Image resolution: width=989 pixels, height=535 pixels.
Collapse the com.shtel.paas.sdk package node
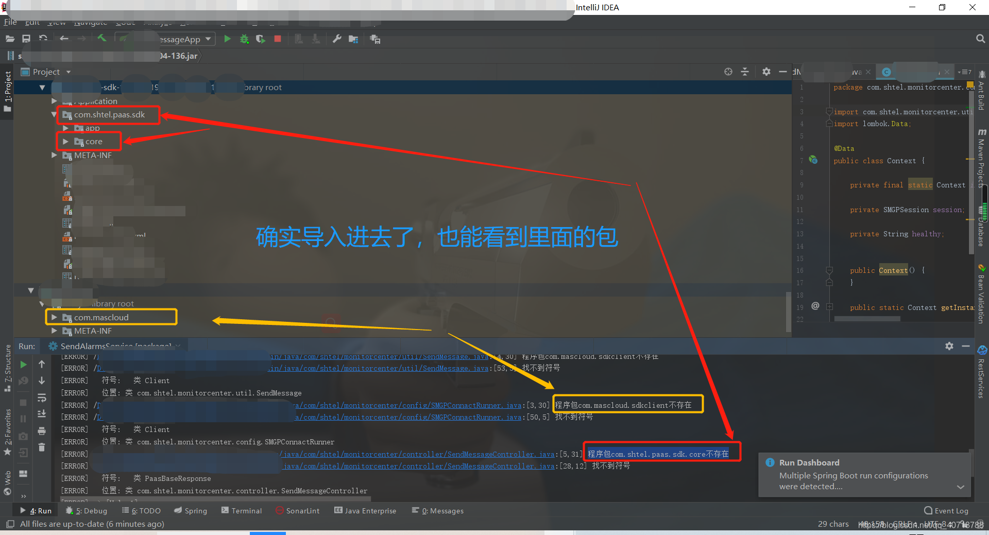point(54,115)
